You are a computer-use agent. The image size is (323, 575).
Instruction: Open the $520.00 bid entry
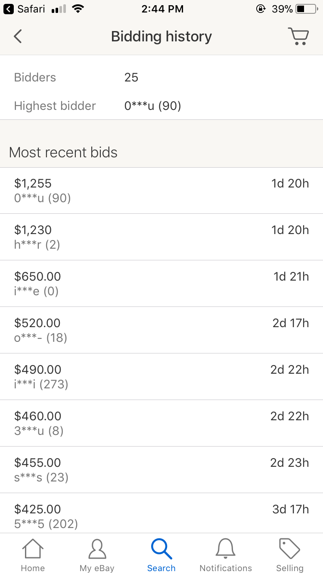161,330
